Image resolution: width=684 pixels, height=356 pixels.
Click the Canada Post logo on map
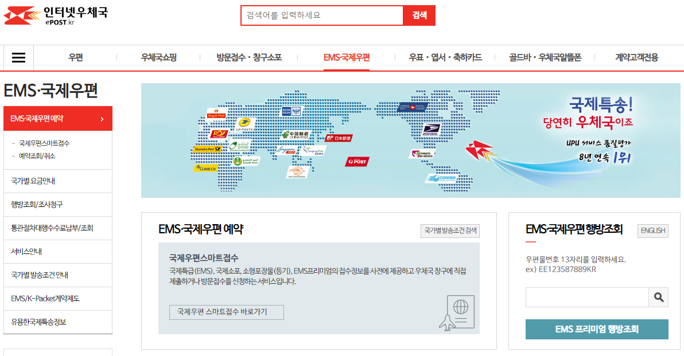(412, 107)
